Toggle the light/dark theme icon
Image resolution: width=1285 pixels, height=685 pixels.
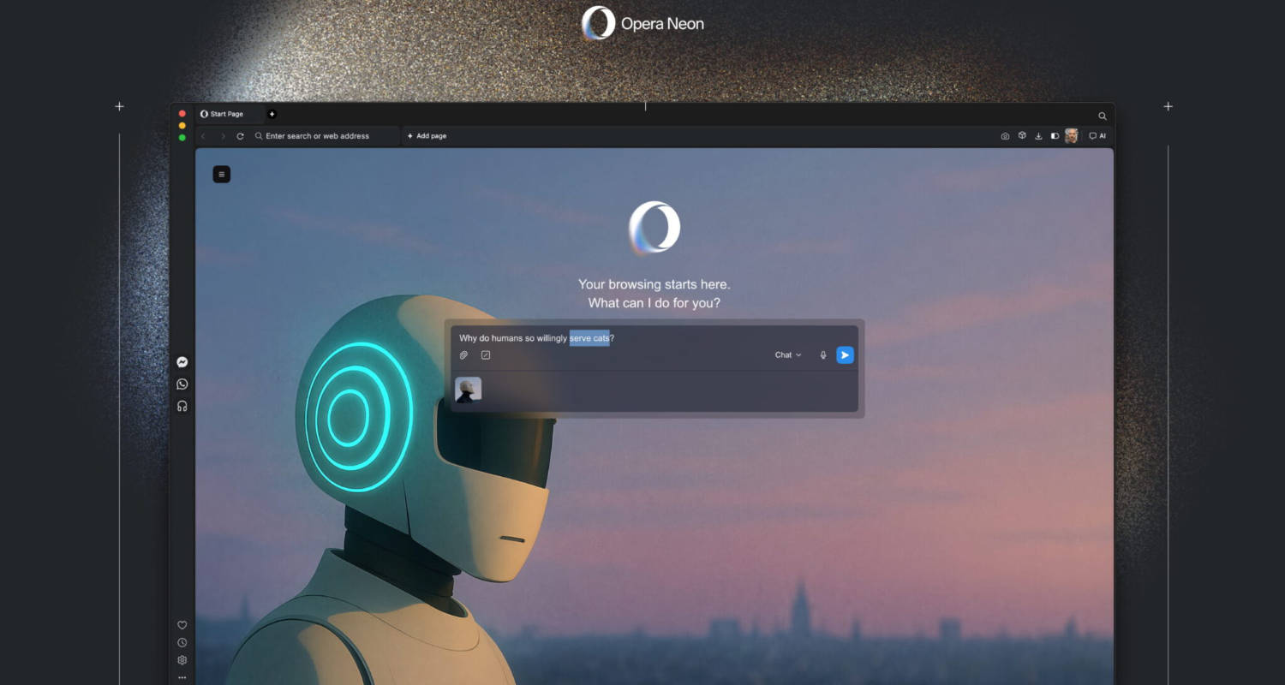click(x=1055, y=136)
